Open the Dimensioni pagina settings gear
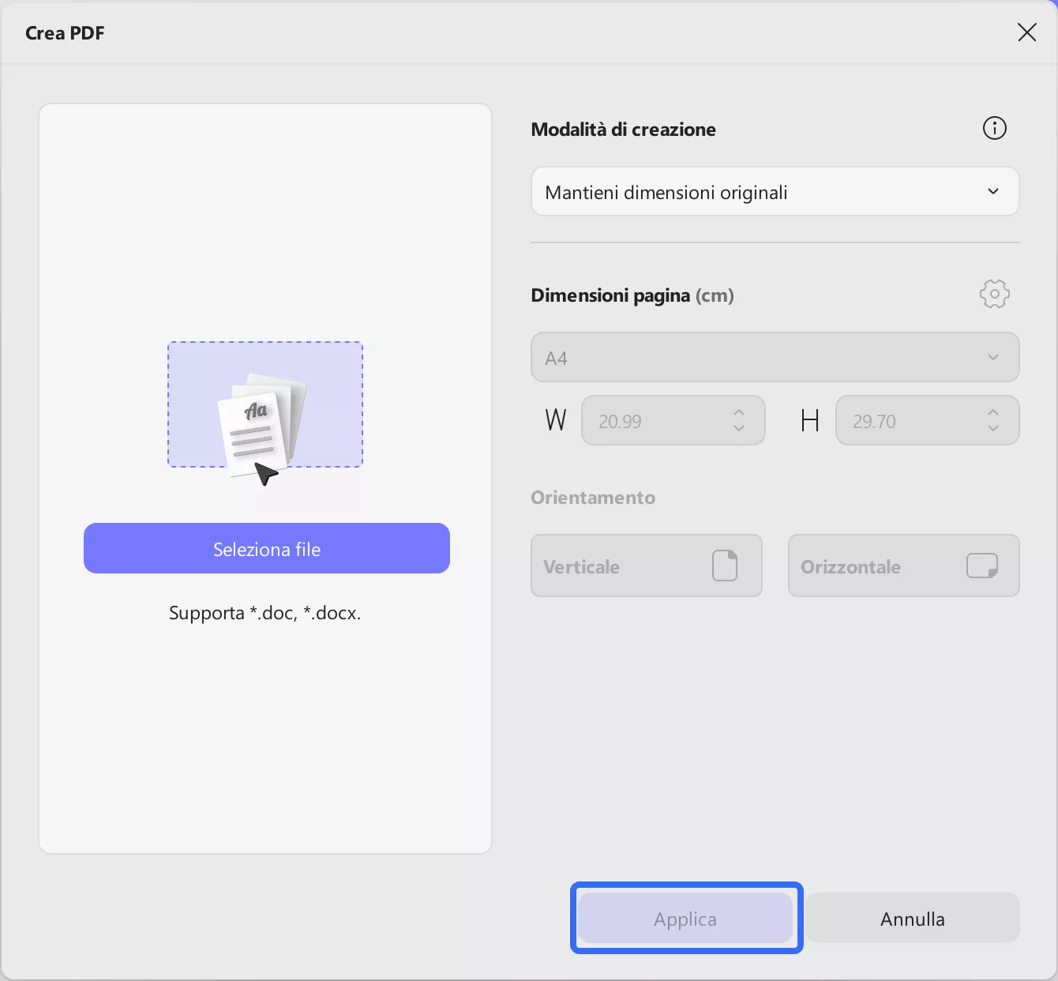The width and height of the screenshot is (1058, 981). pyautogui.click(x=994, y=294)
